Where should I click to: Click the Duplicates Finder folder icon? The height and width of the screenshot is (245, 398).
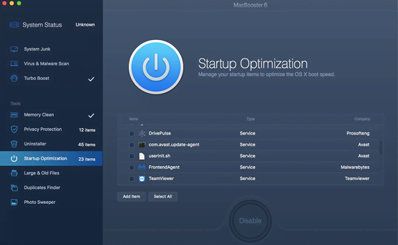click(x=14, y=187)
